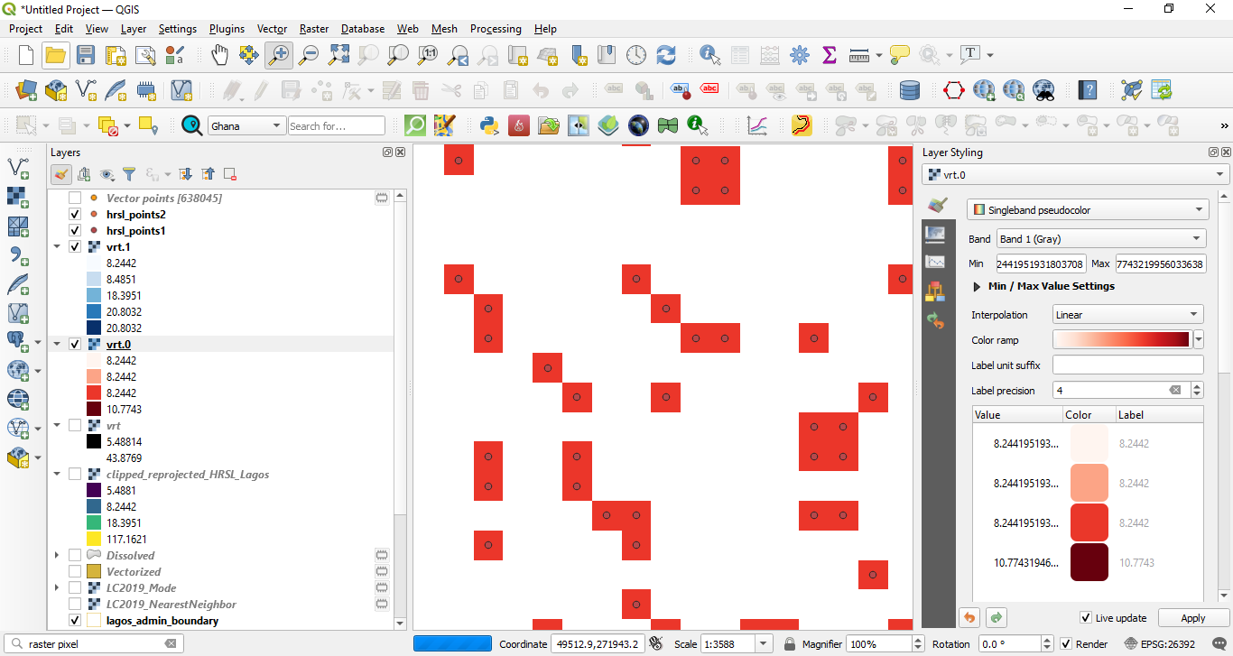Viewport: 1233px width, 656px height.
Task: Click the Zoom Full extent icon
Action: tap(338, 55)
